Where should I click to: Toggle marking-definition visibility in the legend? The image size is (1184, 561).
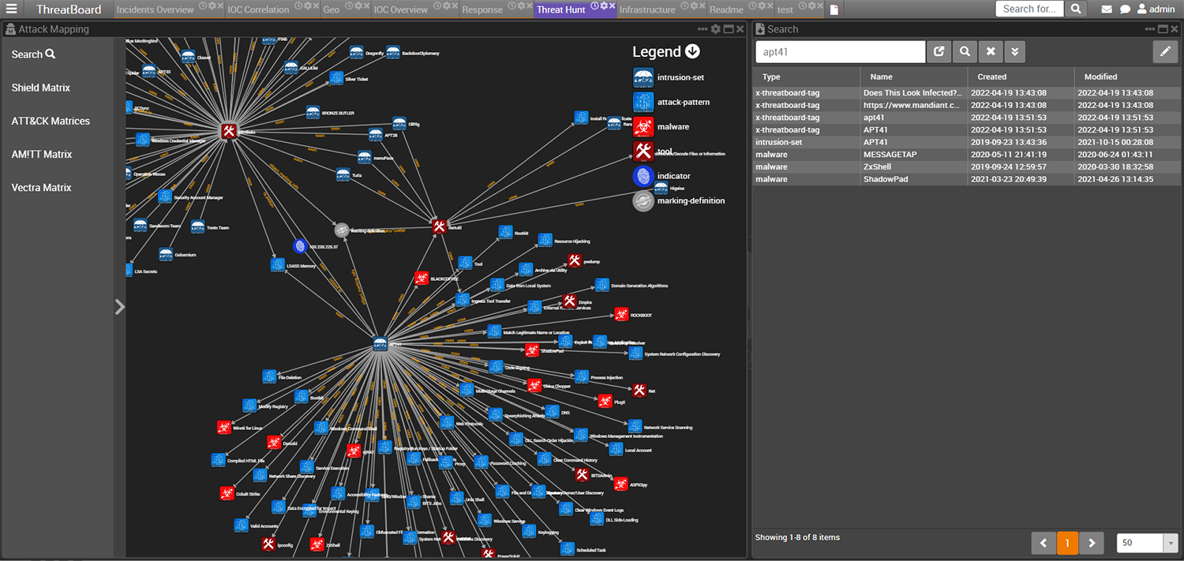643,200
